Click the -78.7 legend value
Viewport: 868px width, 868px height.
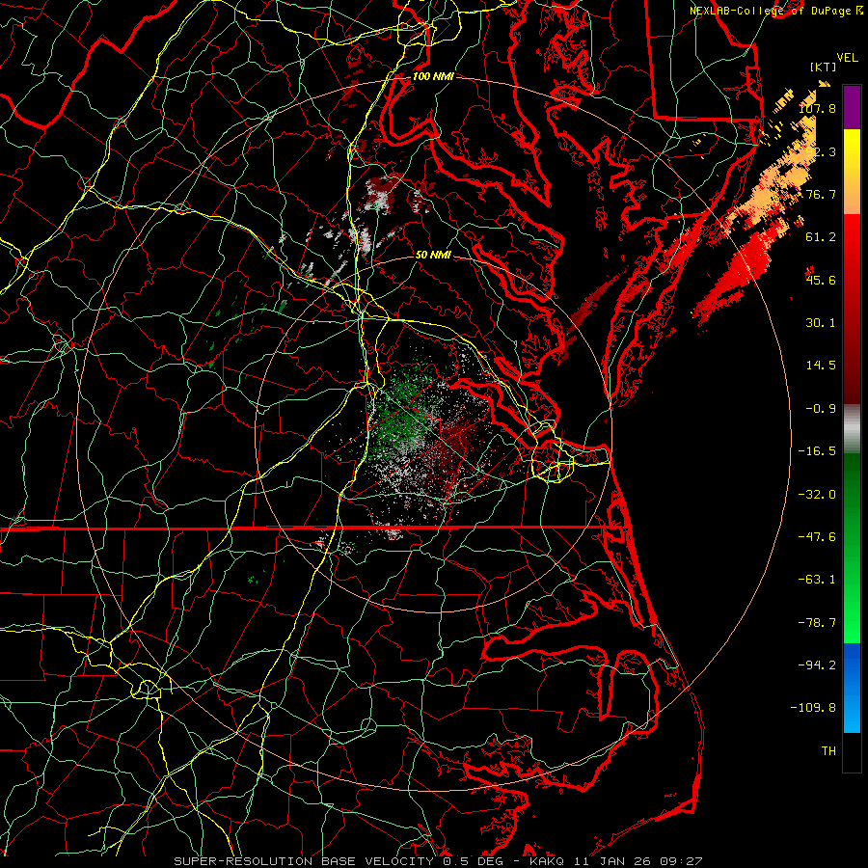point(817,623)
